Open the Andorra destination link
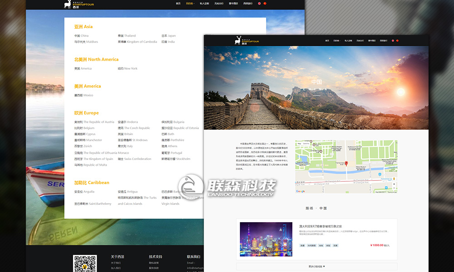This screenshot has width=454, height=272. coord(128,122)
